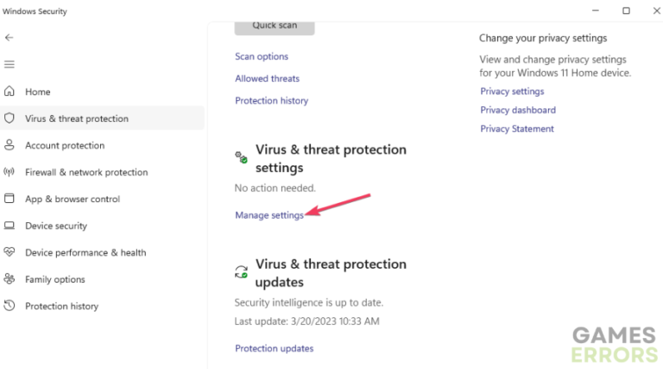Click the Device performance heart icon
The height and width of the screenshot is (369, 663).
coord(9,252)
